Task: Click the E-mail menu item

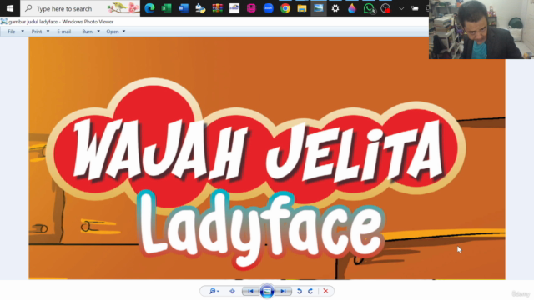Action: click(x=64, y=32)
